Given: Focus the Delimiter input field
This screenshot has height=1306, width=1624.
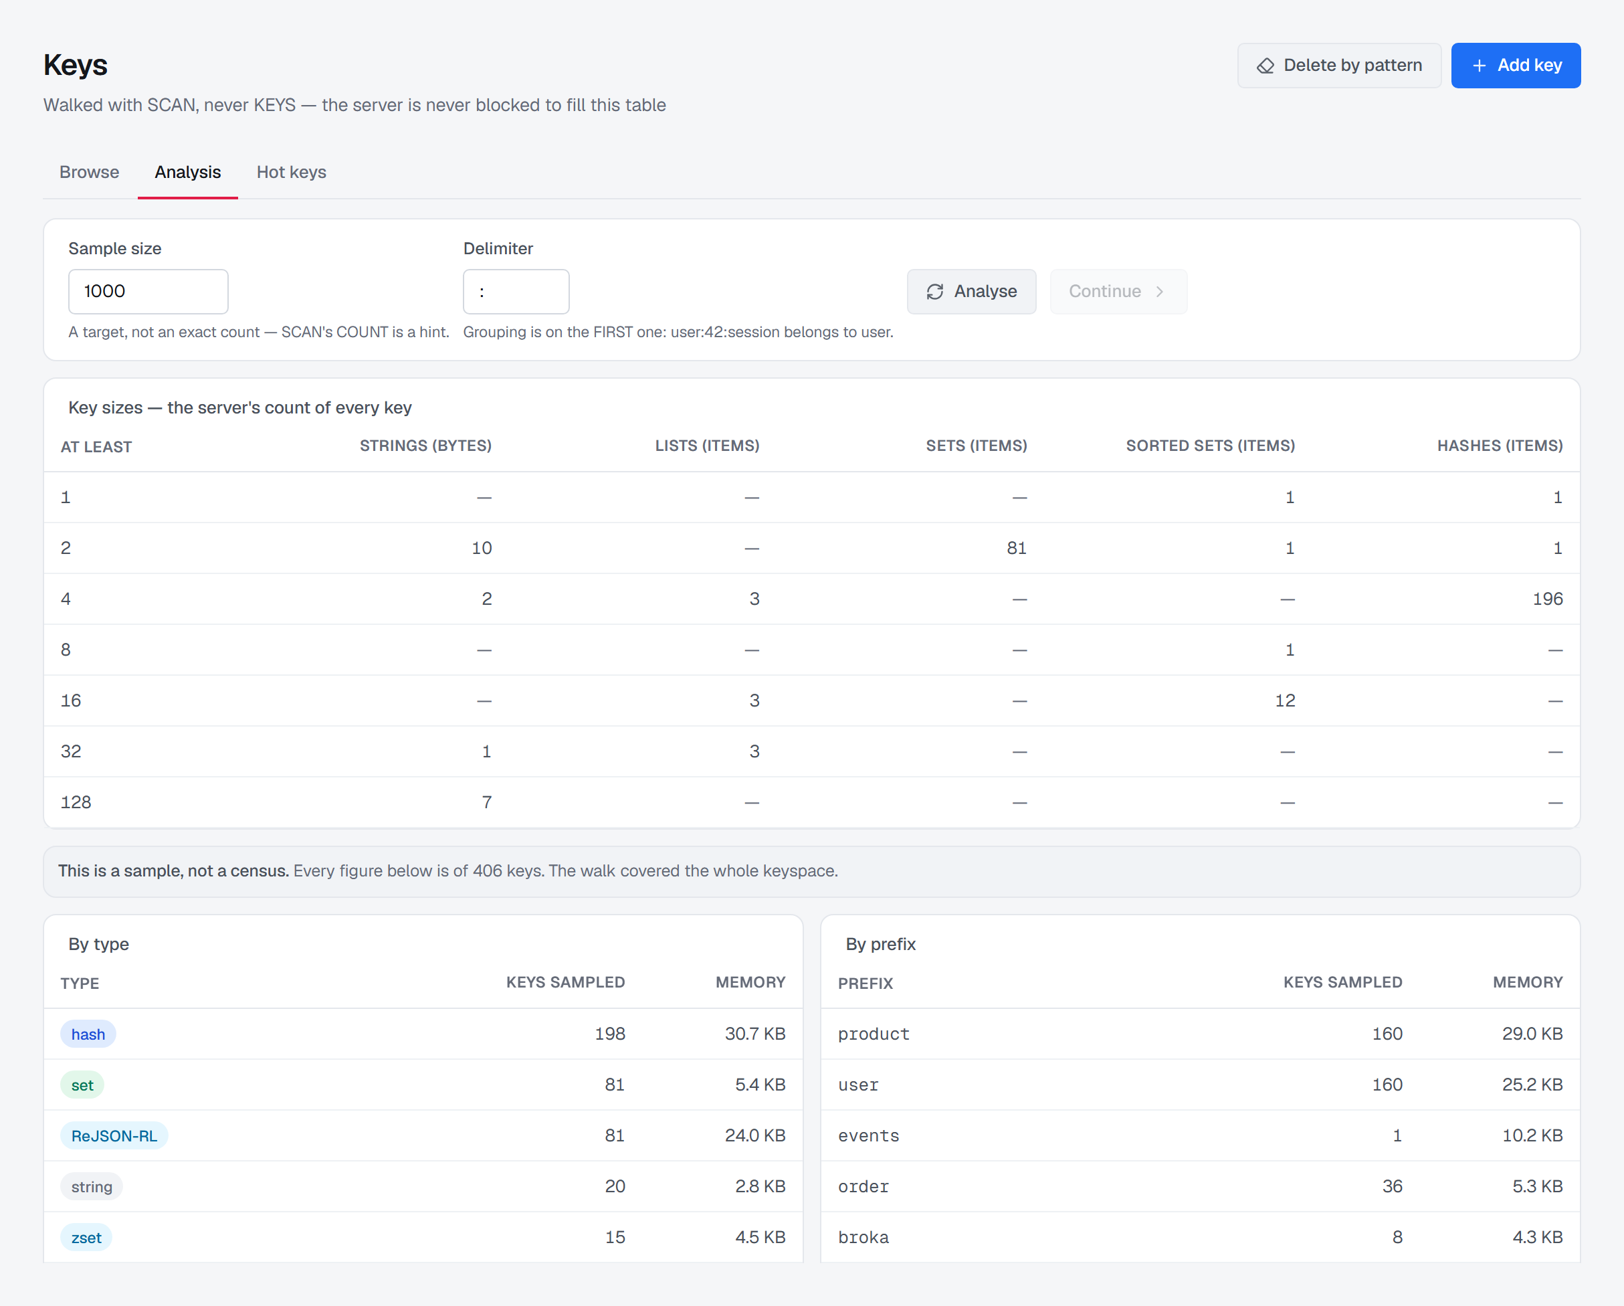Looking at the screenshot, I should (516, 292).
